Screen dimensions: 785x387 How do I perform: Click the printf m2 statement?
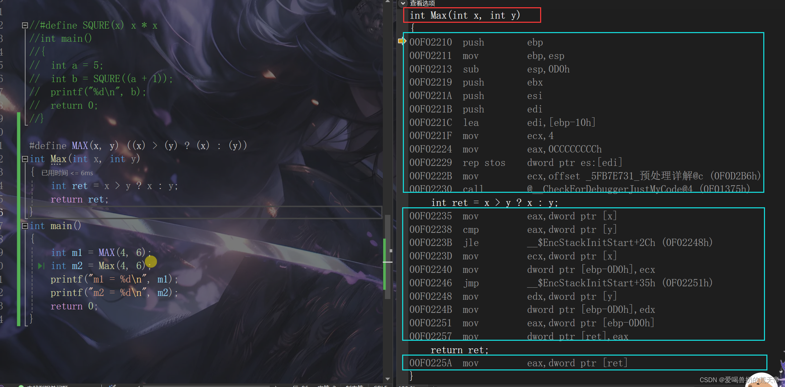click(114, 292)
